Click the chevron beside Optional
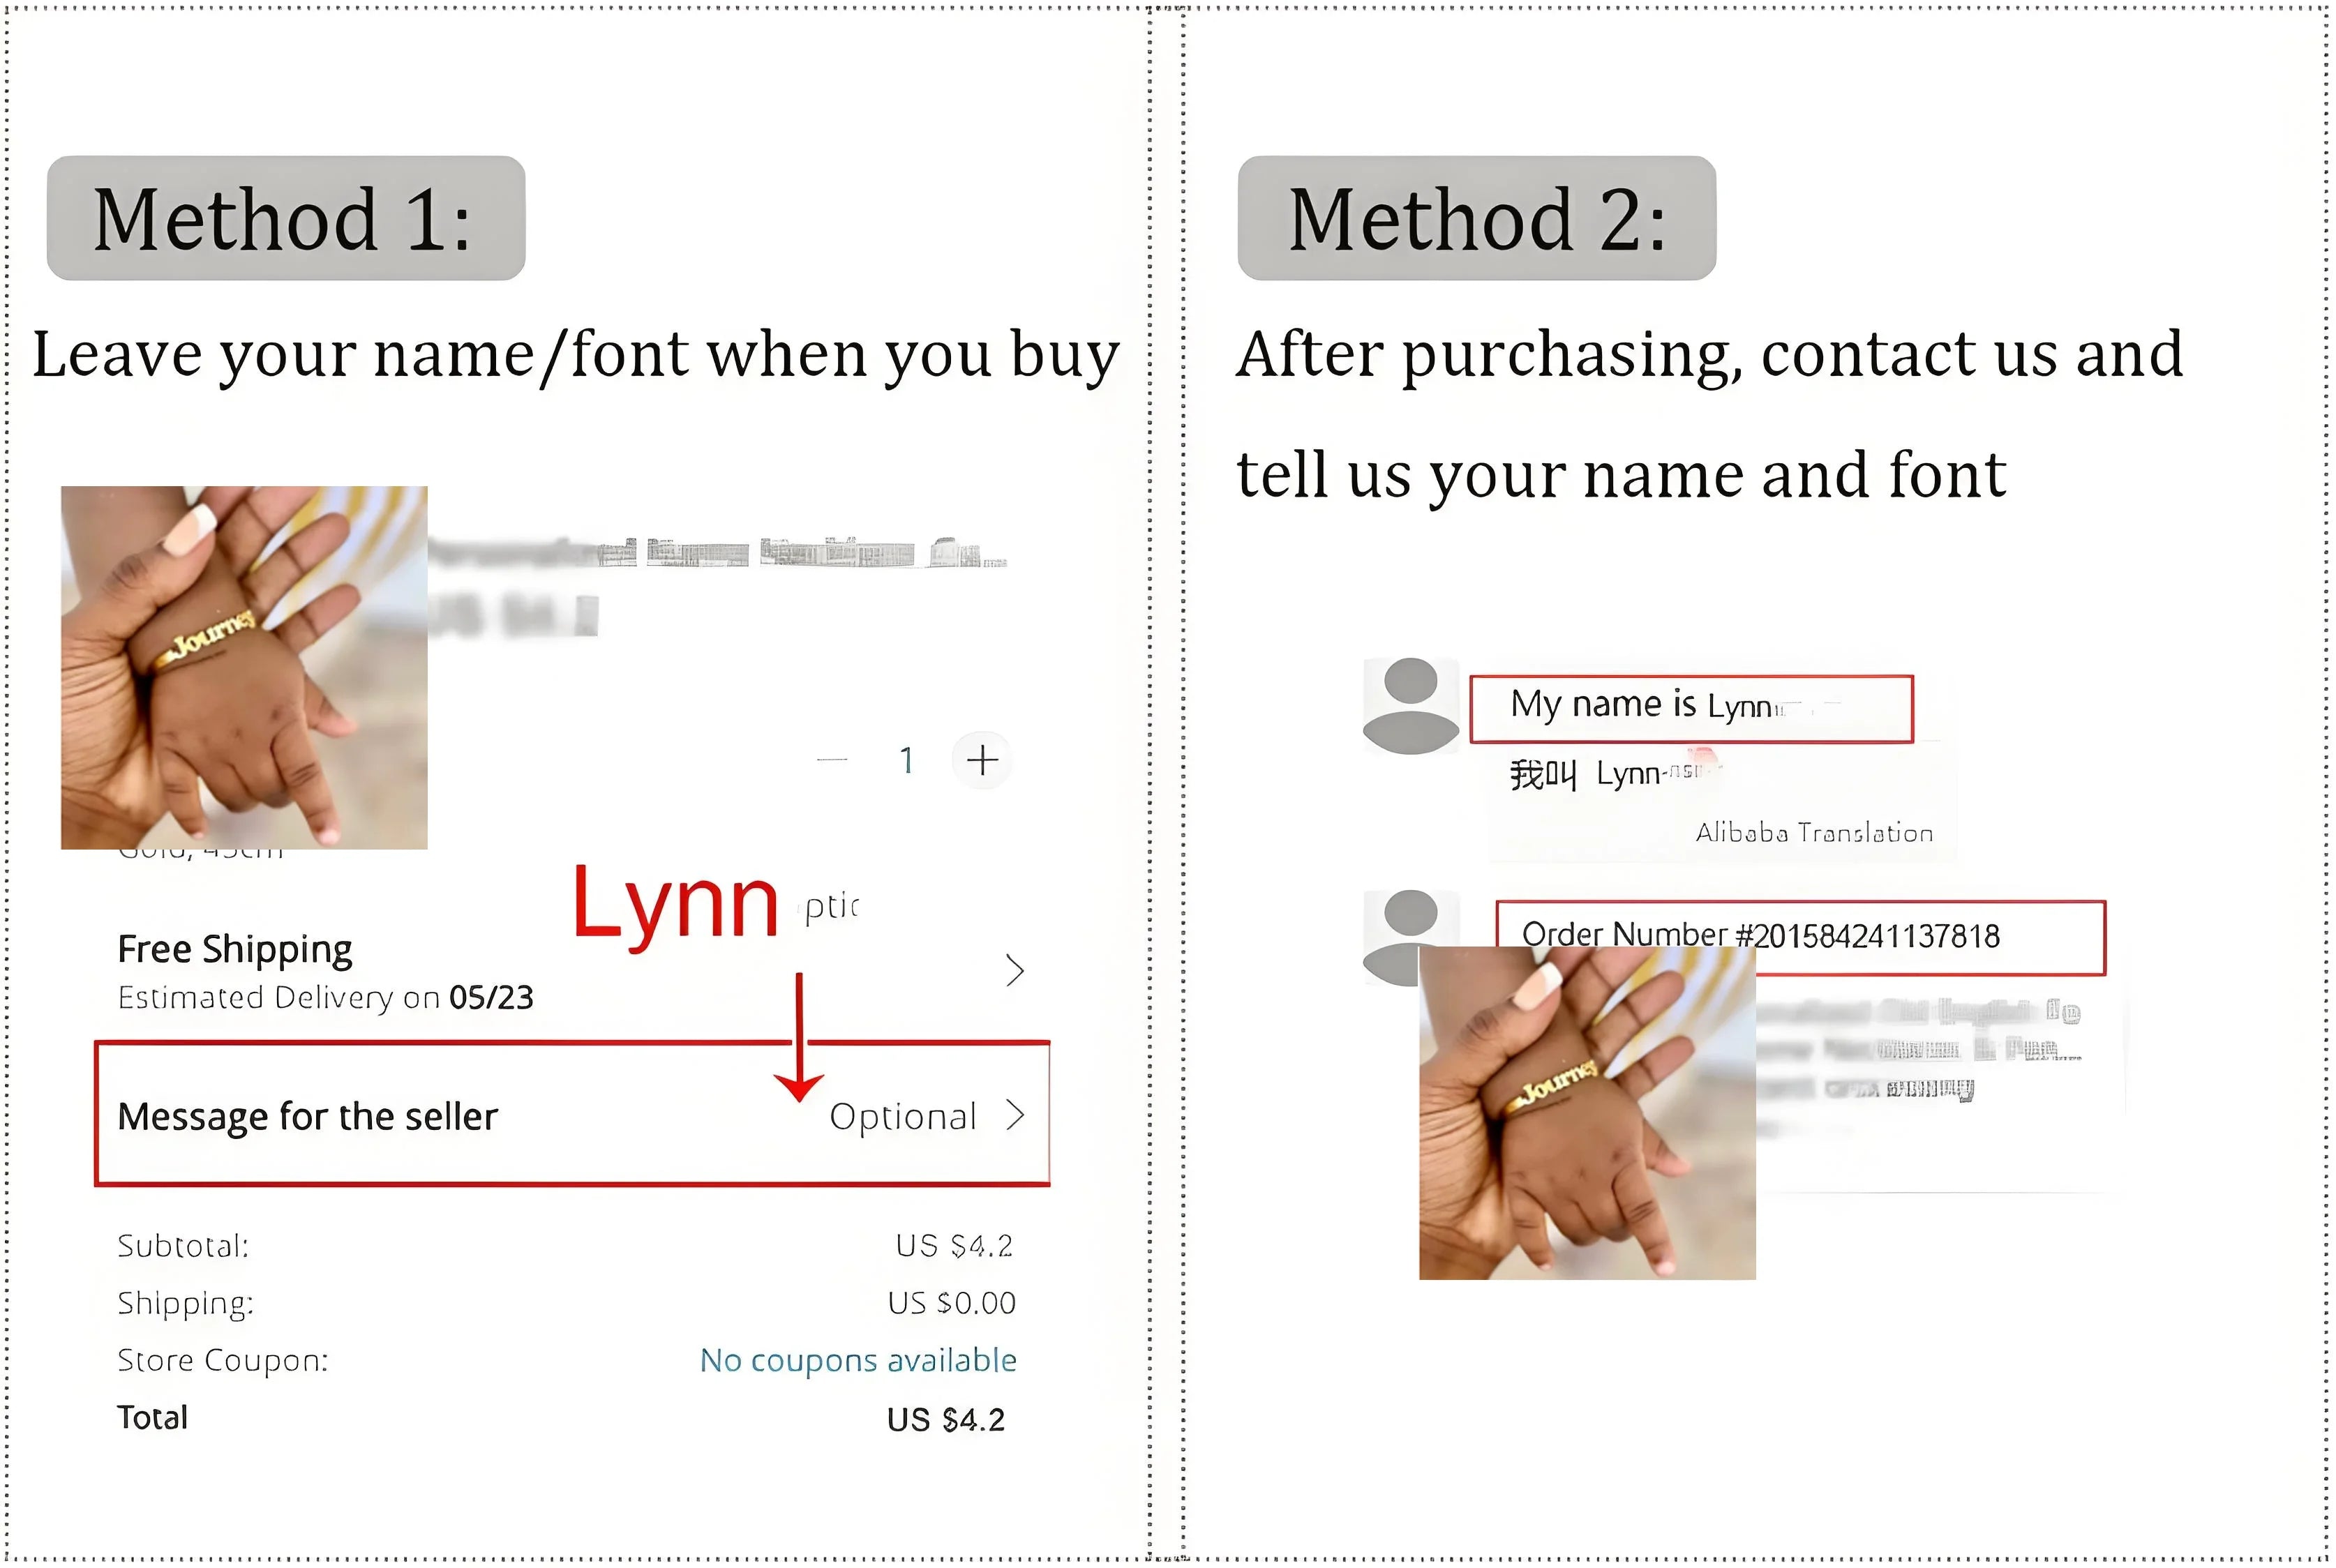Screen dimensions: 2336x1568 point(1015,1115)
